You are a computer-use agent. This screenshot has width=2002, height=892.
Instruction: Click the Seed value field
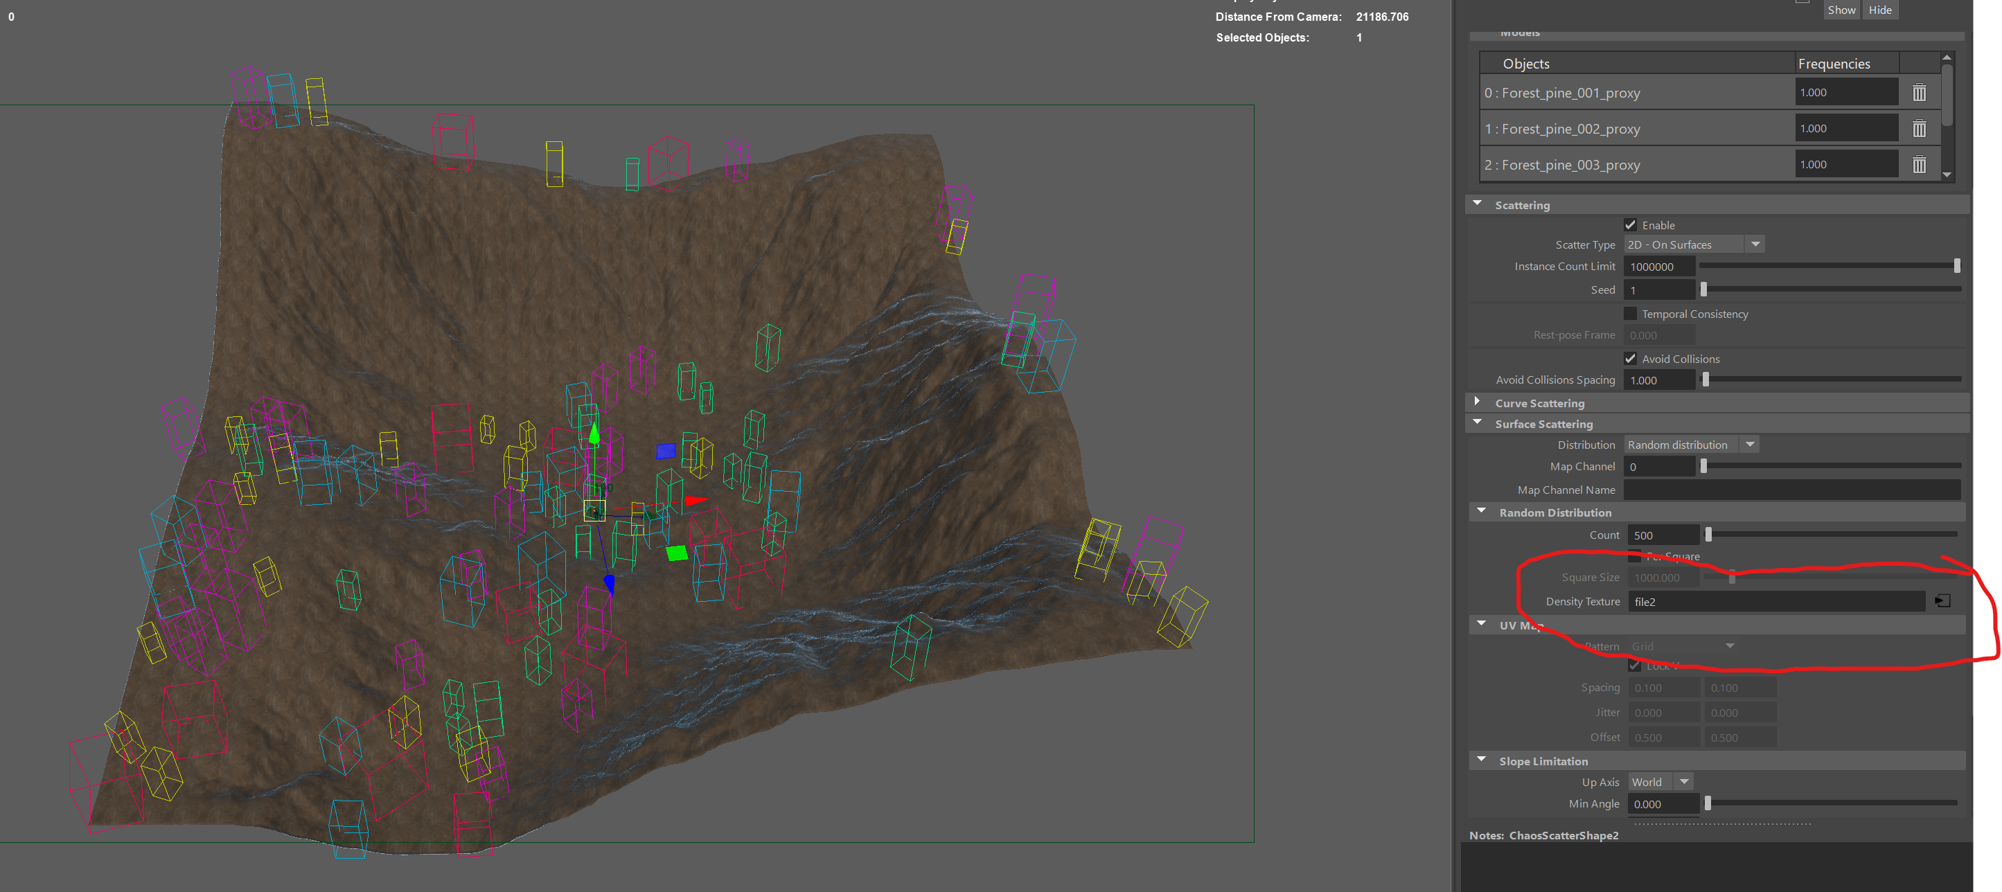[x=1659, y=289]
